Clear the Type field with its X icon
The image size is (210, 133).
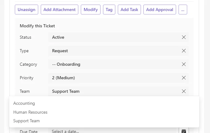(184, 51)
